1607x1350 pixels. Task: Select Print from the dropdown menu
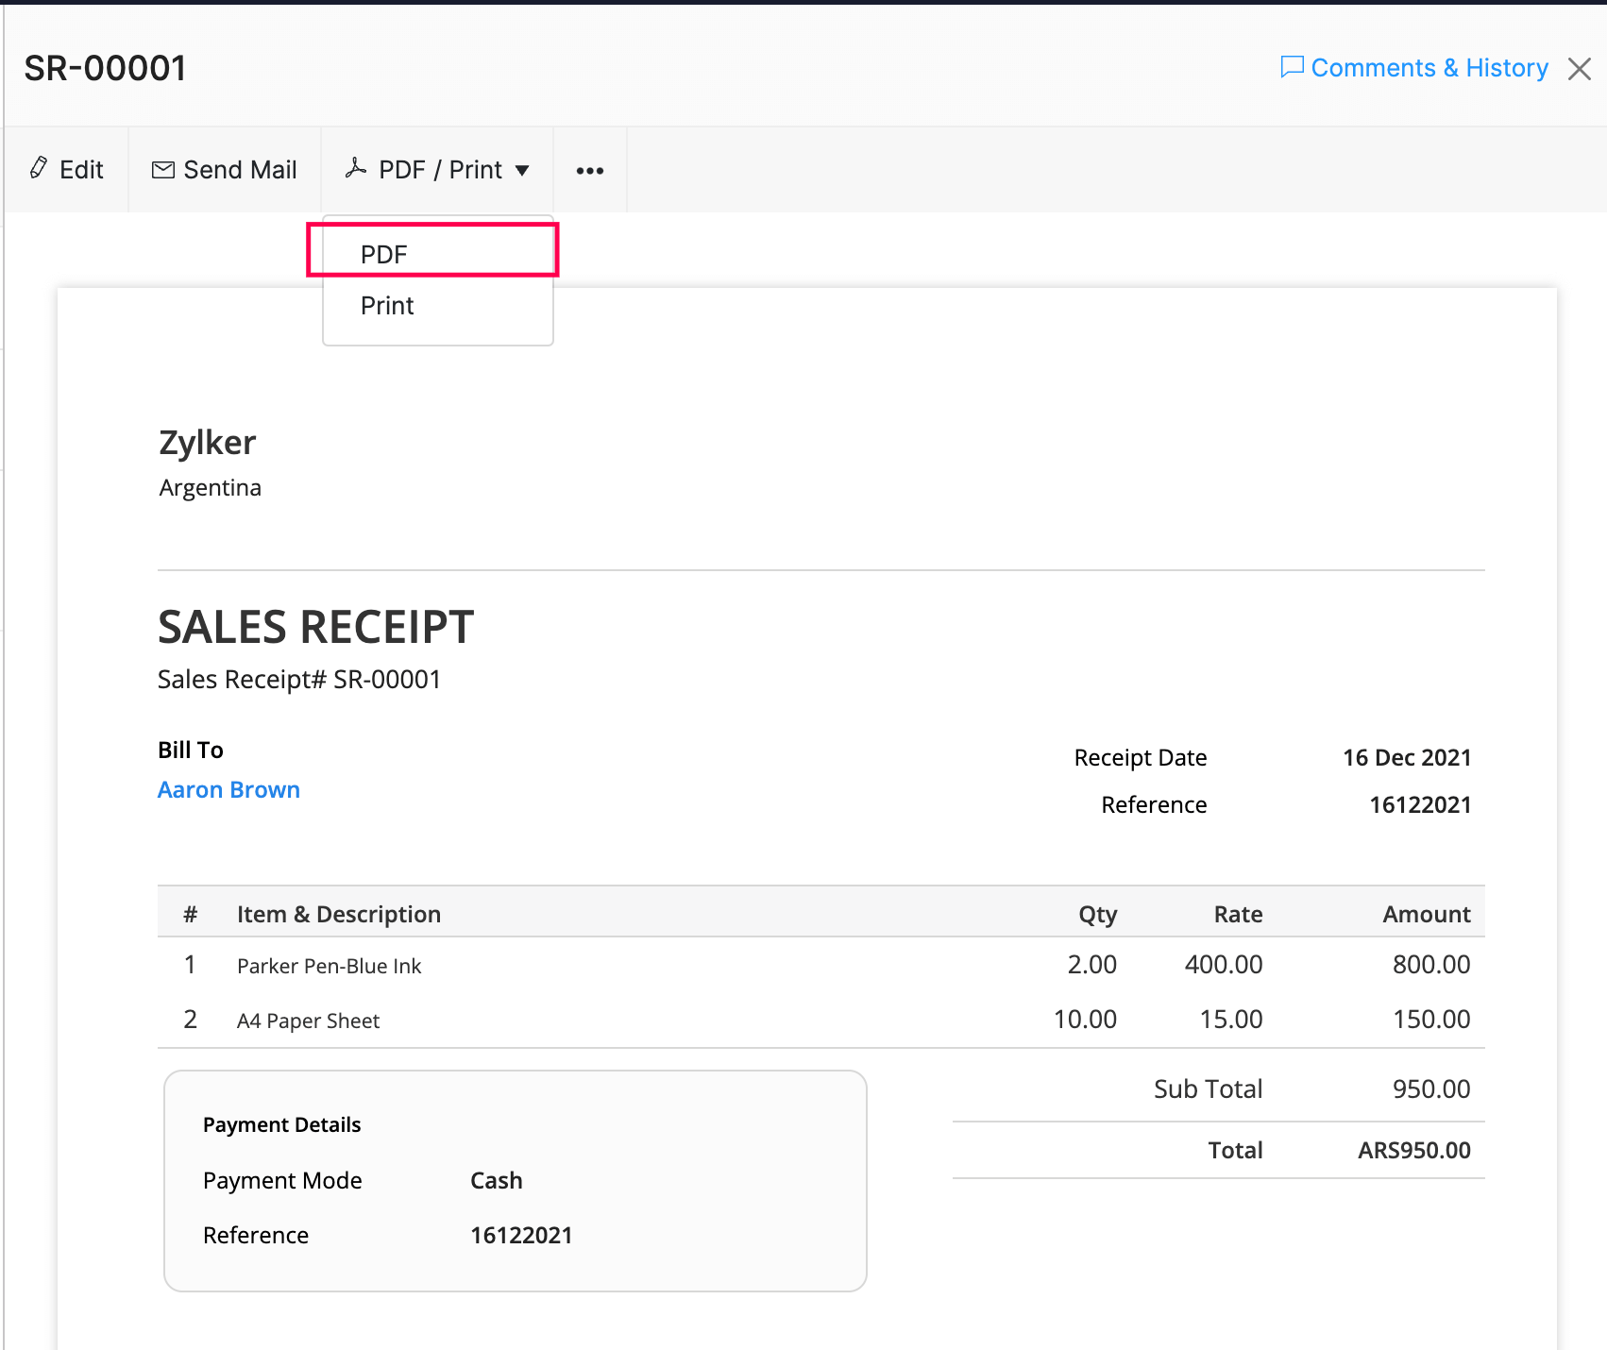pos(386,305)
